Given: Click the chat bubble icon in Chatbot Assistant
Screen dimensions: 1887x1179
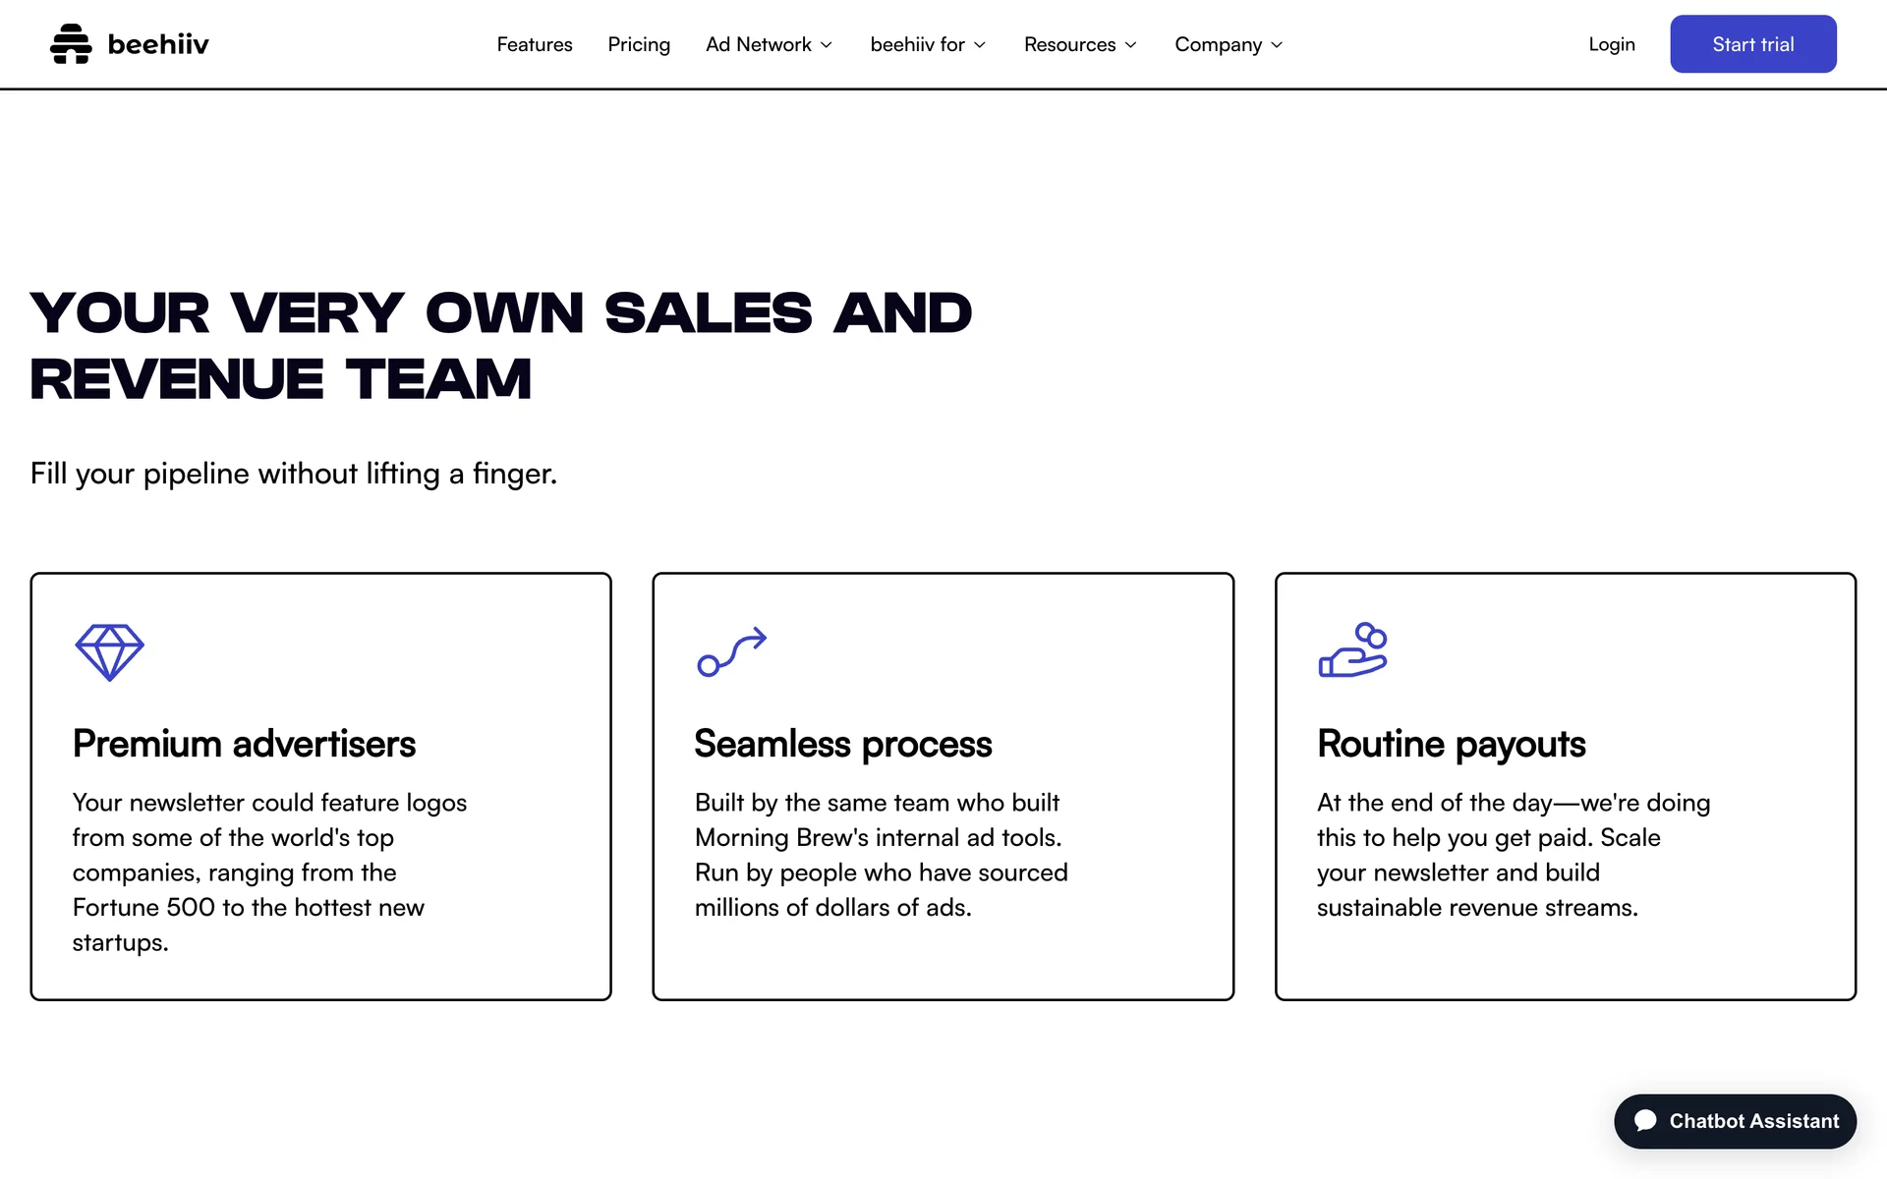Looking at the screenshot, I should pyautogui.click(x=1645, y=1121).
